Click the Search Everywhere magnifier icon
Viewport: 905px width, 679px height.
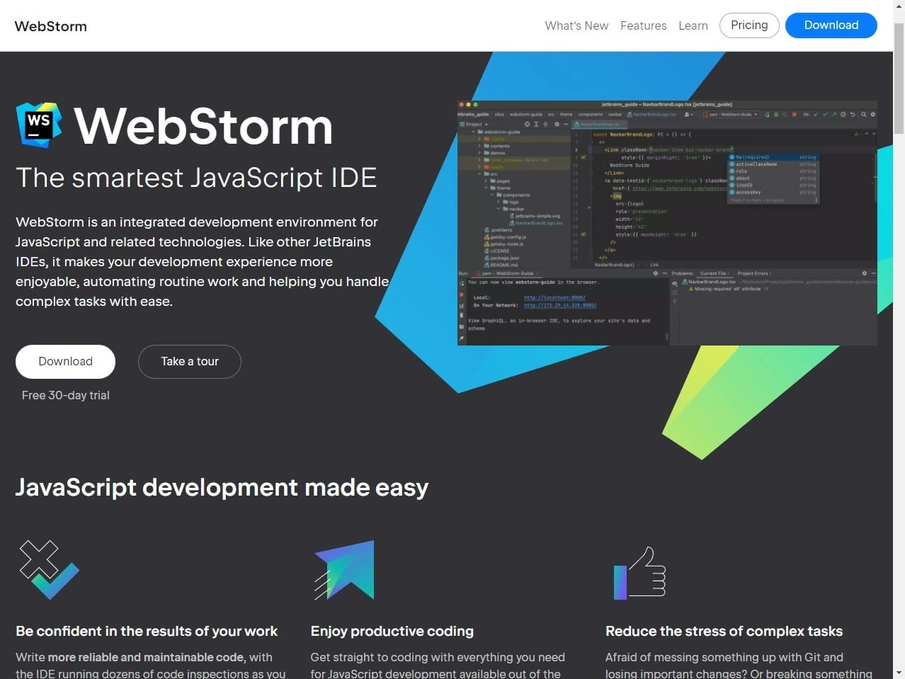click(863, 115)
